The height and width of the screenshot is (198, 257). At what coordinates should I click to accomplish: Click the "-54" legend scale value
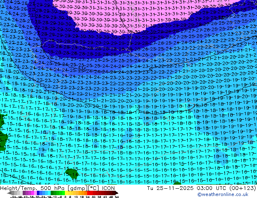pos(13,197)
